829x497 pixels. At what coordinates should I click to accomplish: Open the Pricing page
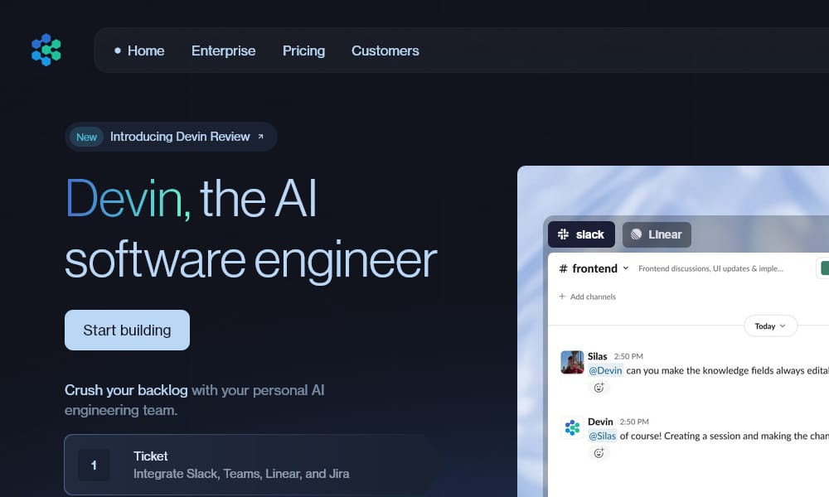(x=303, y=51)
